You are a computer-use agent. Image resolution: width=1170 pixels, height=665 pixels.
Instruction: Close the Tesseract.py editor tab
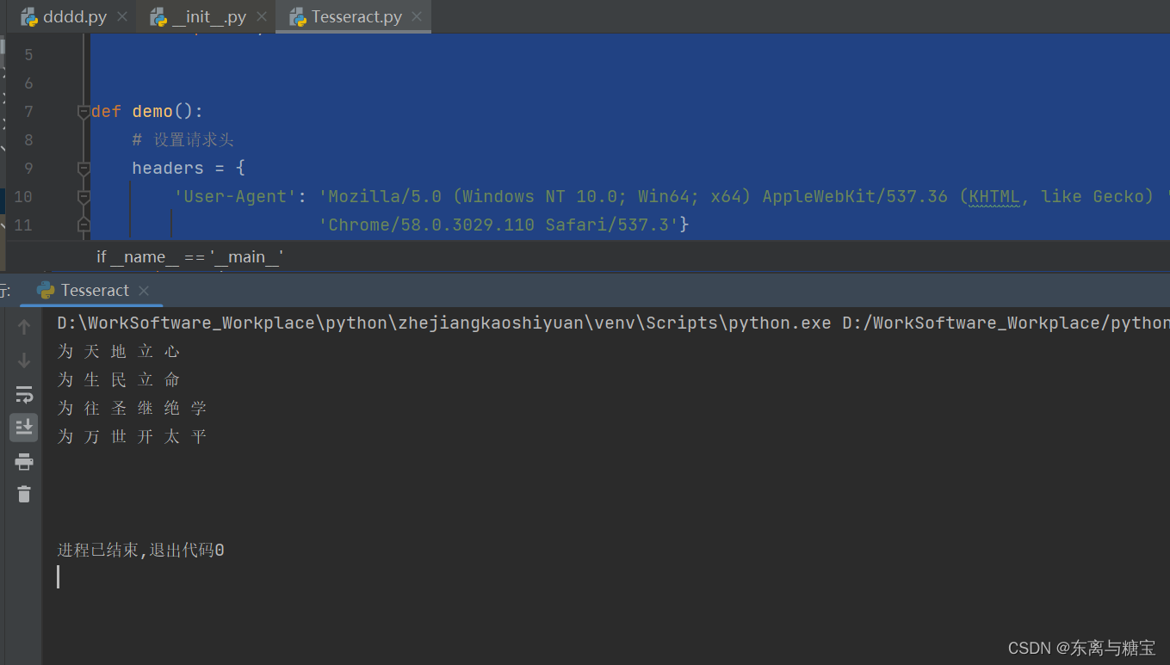(x=417, y=17)
